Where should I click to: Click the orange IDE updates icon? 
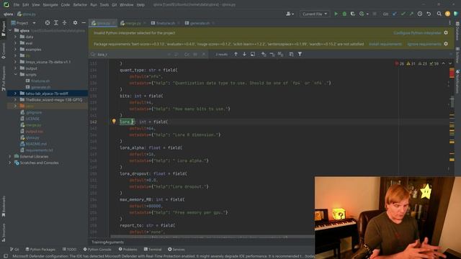pyautogui.click(x=447, y=14)
